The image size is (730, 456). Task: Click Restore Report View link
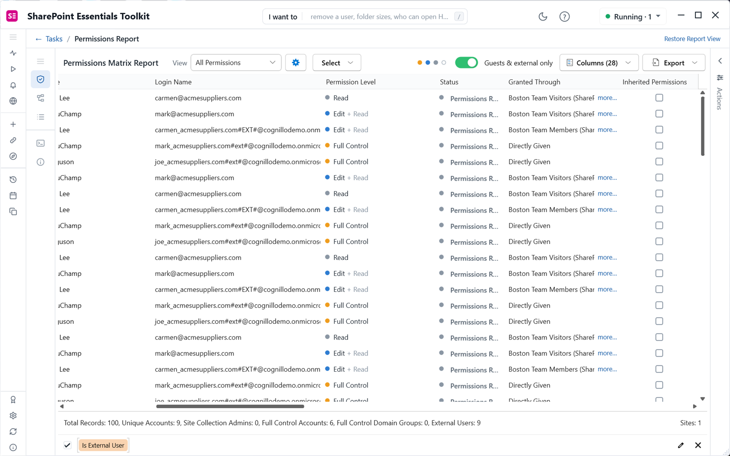[x=692, y=39]
